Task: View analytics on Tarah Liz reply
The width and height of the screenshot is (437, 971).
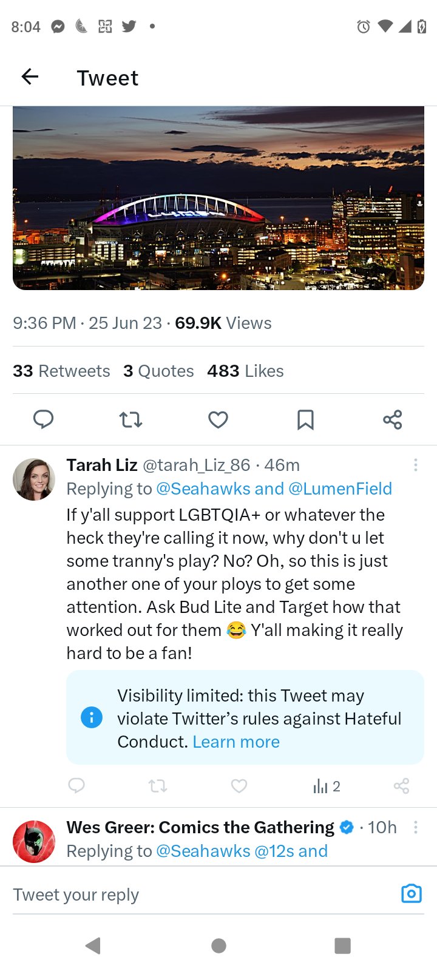Action: point(326,787)
